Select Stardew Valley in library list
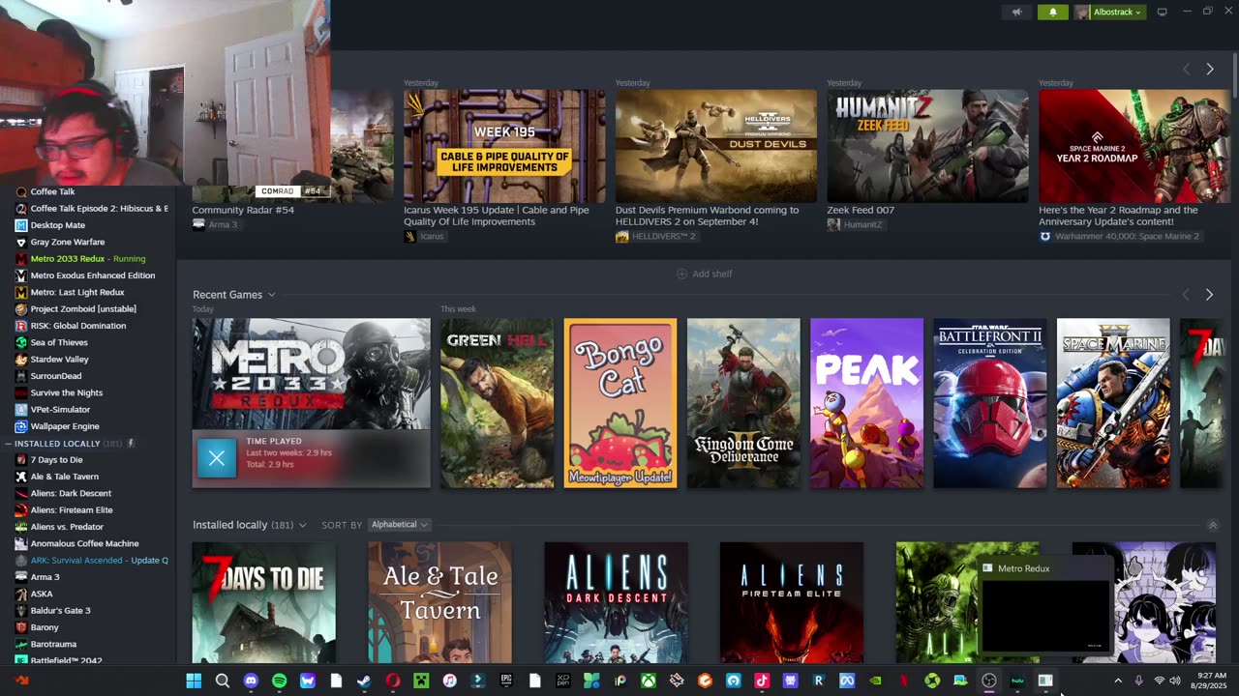 point(59,360)
